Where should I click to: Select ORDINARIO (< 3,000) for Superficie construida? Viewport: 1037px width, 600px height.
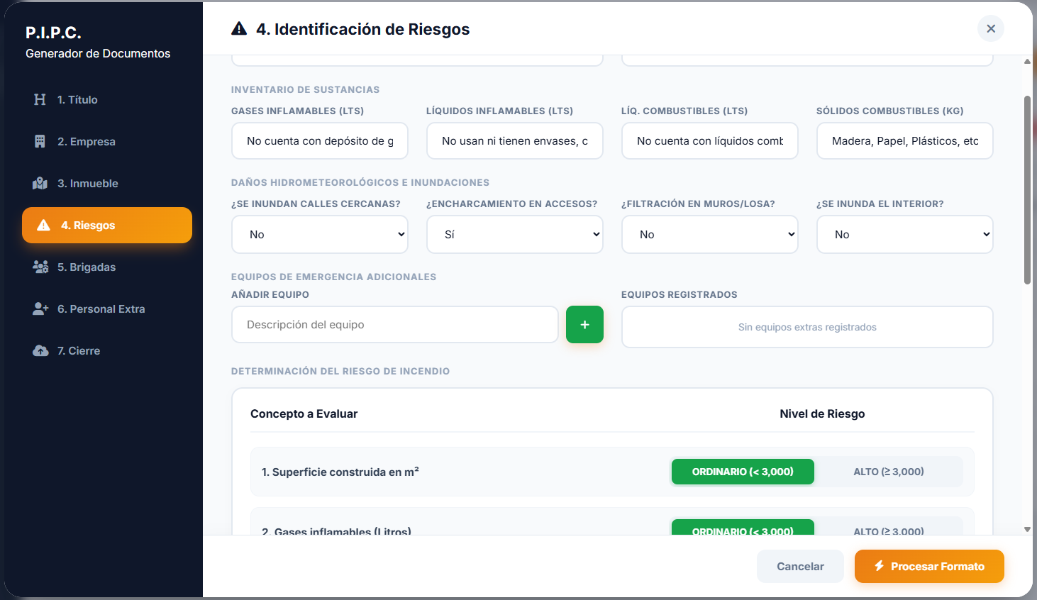tap(743, 472)
